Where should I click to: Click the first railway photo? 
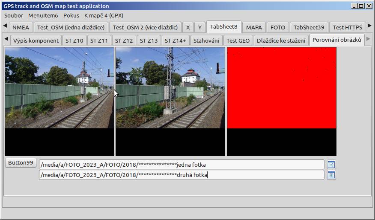click(60, 101)
